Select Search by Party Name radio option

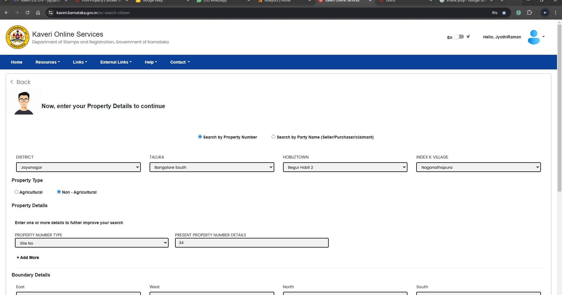(x=273, y=137)
